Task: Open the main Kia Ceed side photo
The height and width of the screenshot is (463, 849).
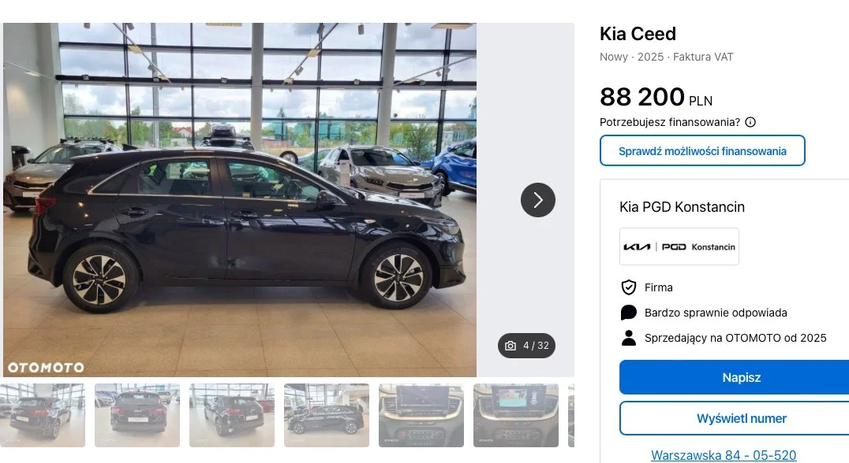Action: click(x=240, y=200)
